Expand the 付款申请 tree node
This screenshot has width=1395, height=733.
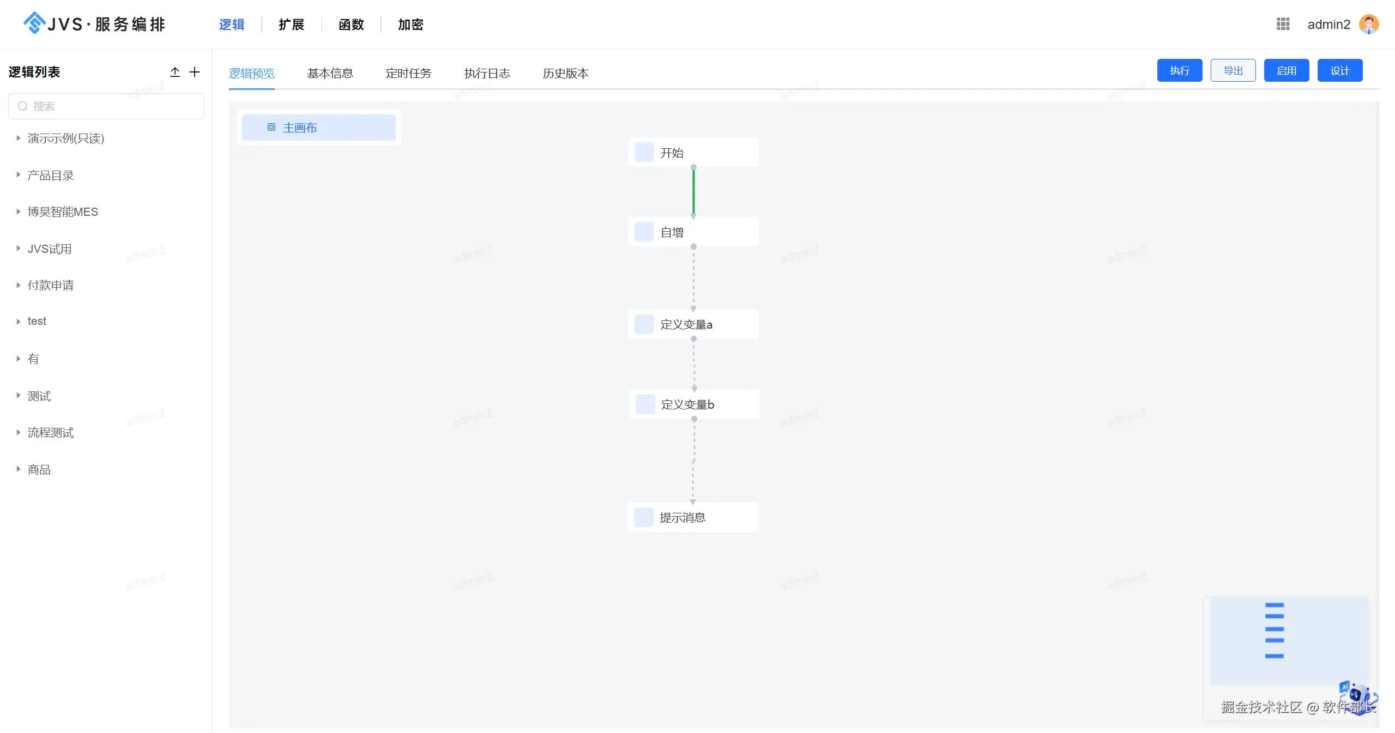[x=18, y=285]
